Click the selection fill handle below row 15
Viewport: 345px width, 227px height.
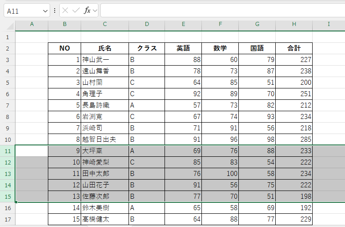(16, 202)
